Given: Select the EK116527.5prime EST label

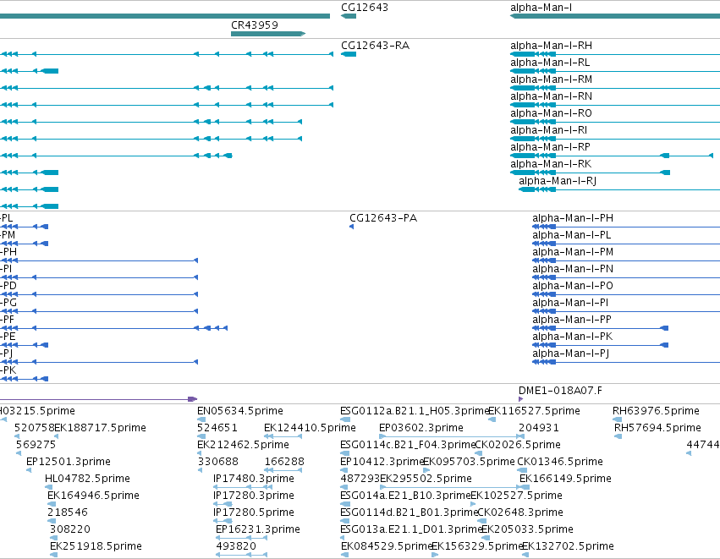Looking at the screenshot, I should click(x=534, y=411).
